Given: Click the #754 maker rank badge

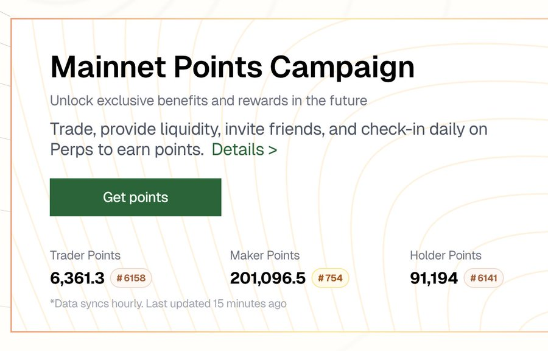Looking at the screenshot, I should coord(330,278).
